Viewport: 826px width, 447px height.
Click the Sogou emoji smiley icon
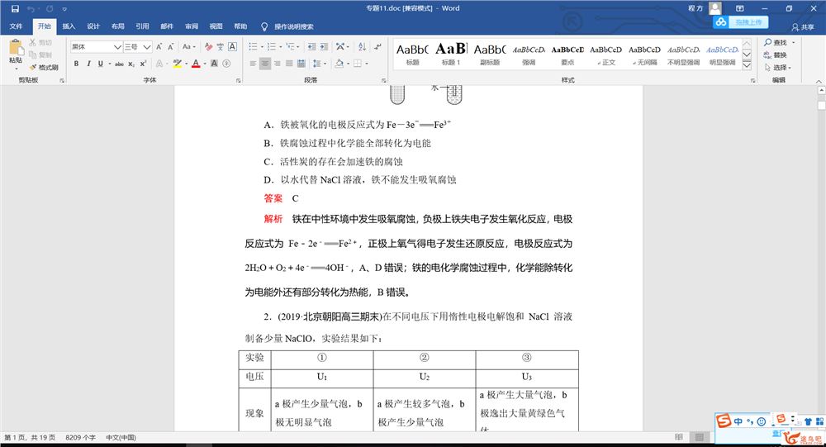762,421
